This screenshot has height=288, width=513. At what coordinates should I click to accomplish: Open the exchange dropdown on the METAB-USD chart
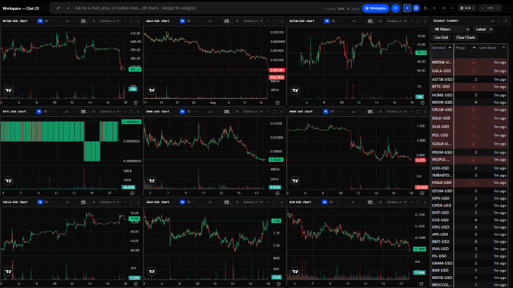110,21
